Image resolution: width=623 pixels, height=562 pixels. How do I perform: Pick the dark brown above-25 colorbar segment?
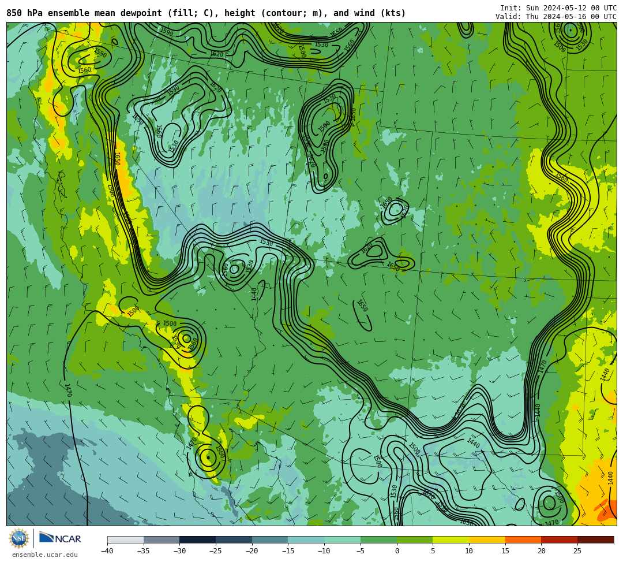coord(595,539)
